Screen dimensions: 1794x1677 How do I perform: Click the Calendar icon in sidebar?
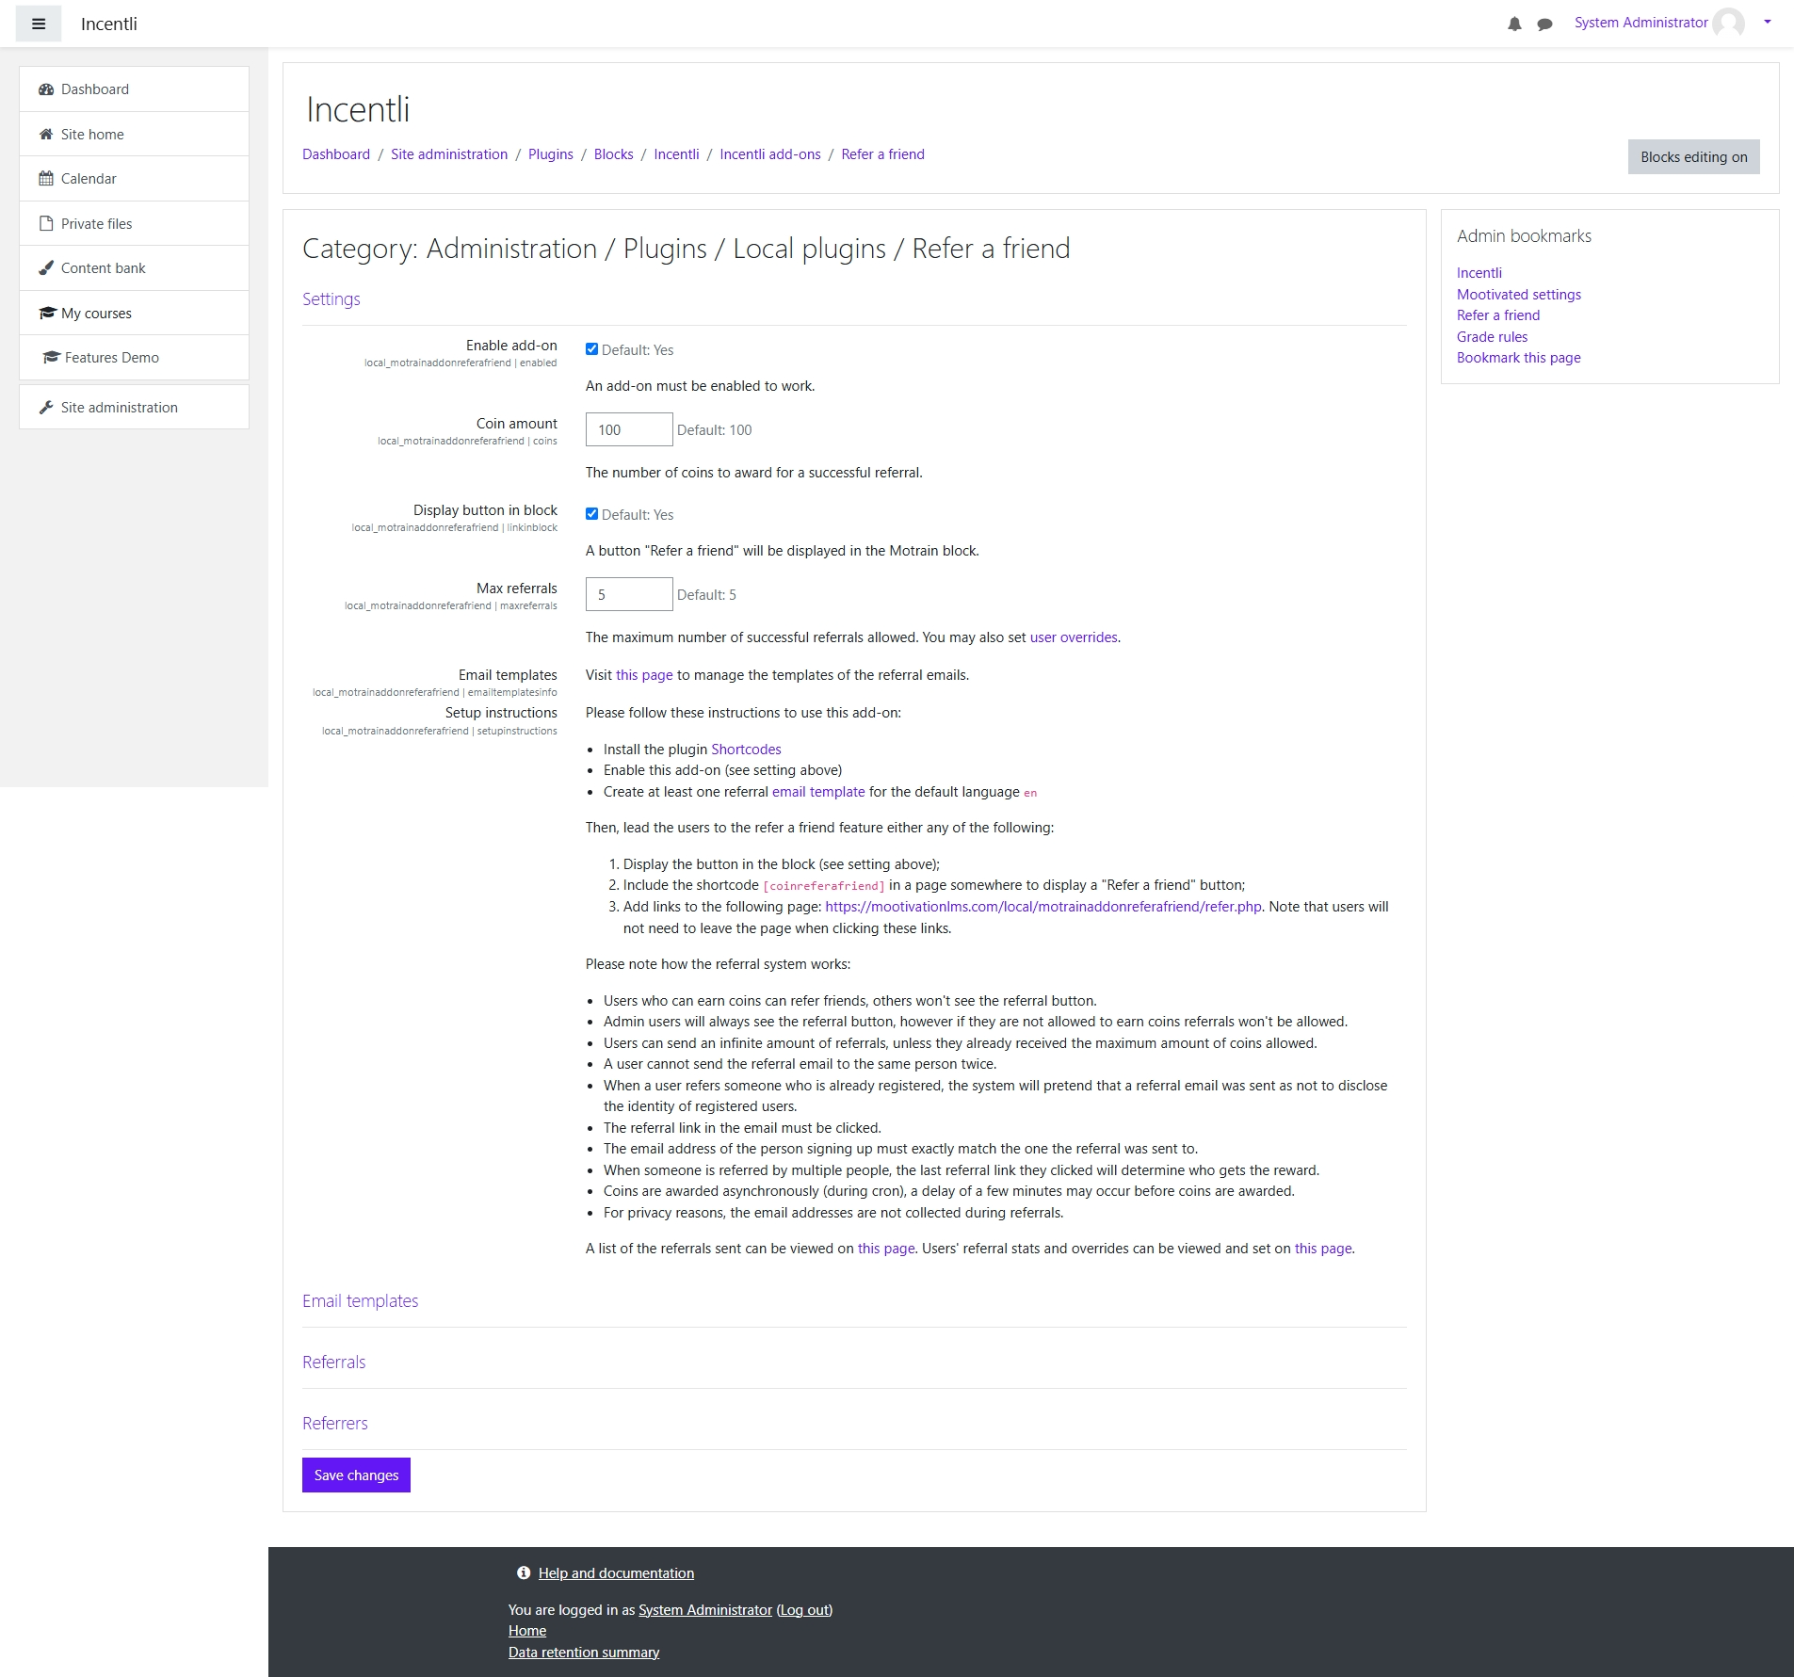(x=45, y=179)
